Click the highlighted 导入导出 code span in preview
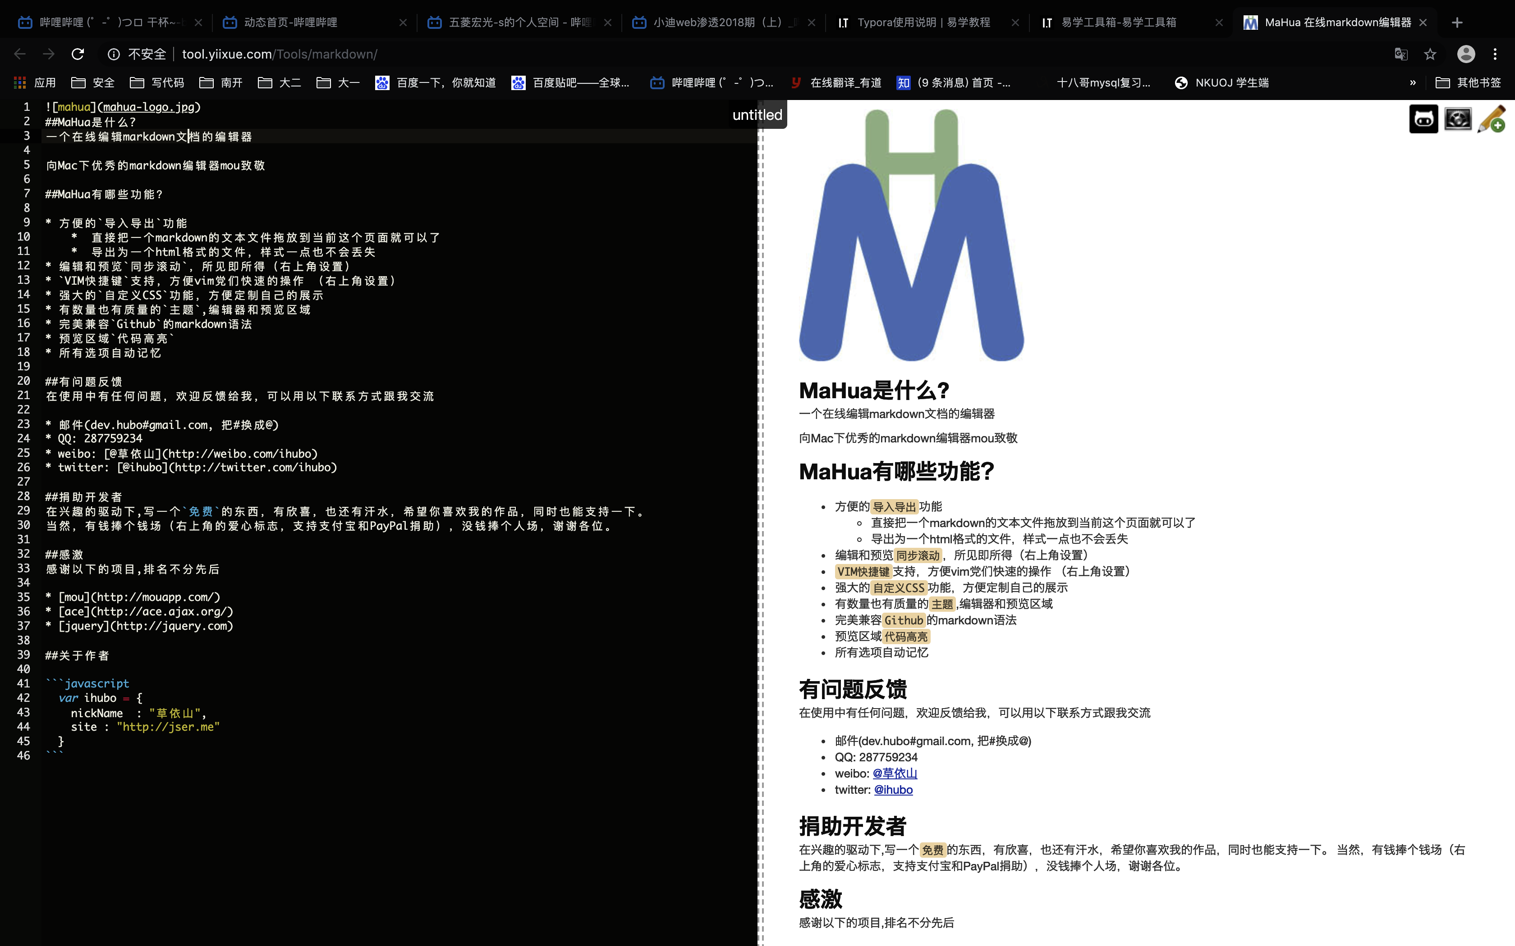 [895, 507]
